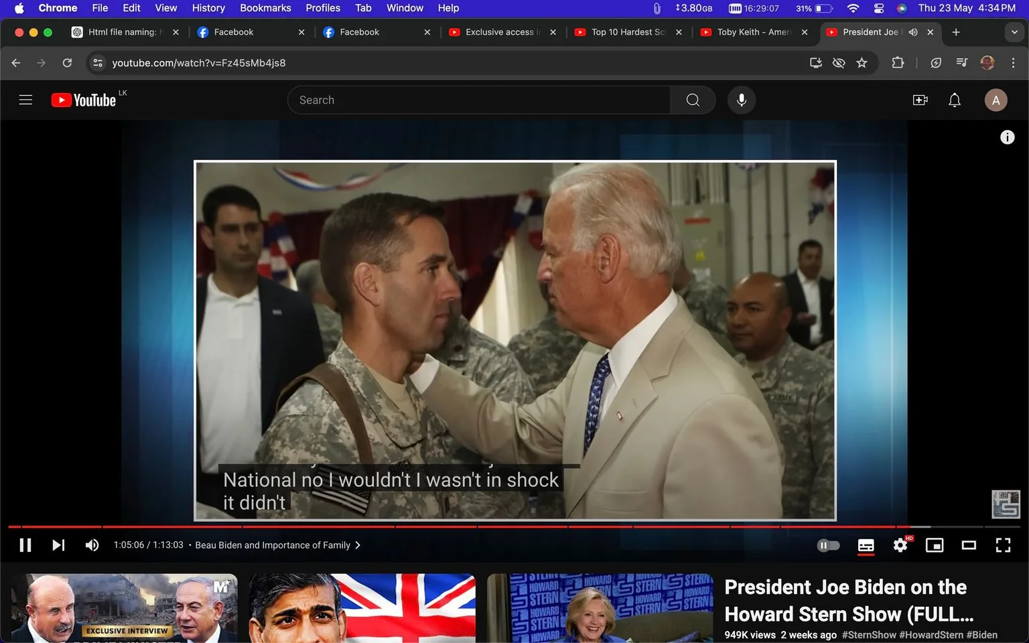Image resolution: width=1029 pixels, height=643 pixels.
Task: Switch player to miniplayer mode
Action: [x=934, y=545]
